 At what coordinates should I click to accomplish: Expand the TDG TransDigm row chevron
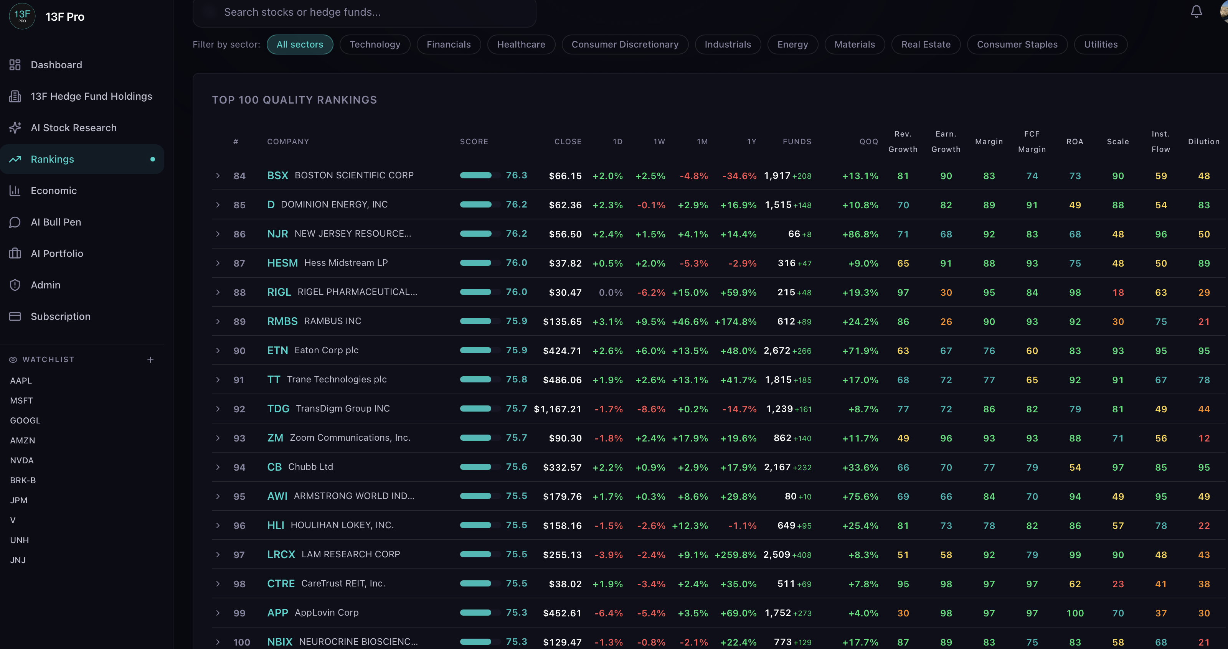tap(218, 409)
